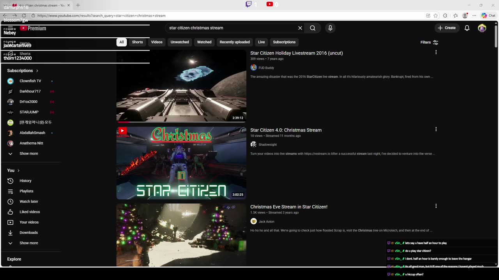
Task: Select the Watched filter chip
Action: 204,42
